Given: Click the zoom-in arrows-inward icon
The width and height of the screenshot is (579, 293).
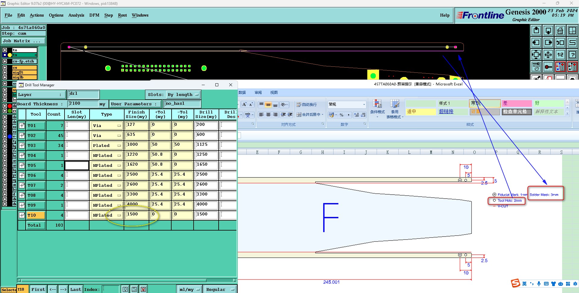Looking at the screenshot, I should coord(536,55).
